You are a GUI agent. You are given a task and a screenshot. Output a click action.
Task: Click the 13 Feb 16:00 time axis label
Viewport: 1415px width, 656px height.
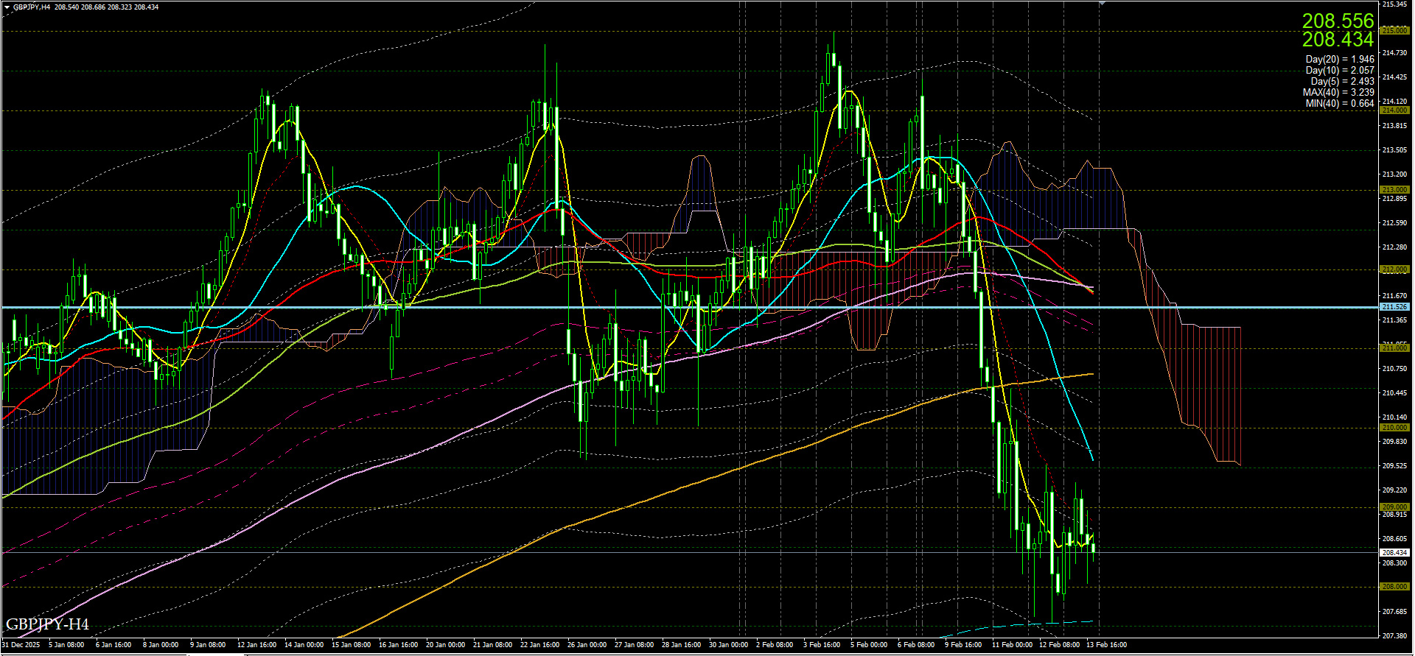(1106, 645)
